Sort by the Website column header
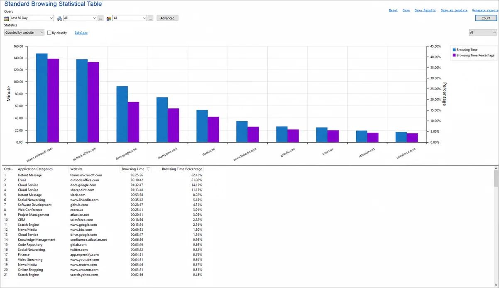 click(x=76, y=169)
